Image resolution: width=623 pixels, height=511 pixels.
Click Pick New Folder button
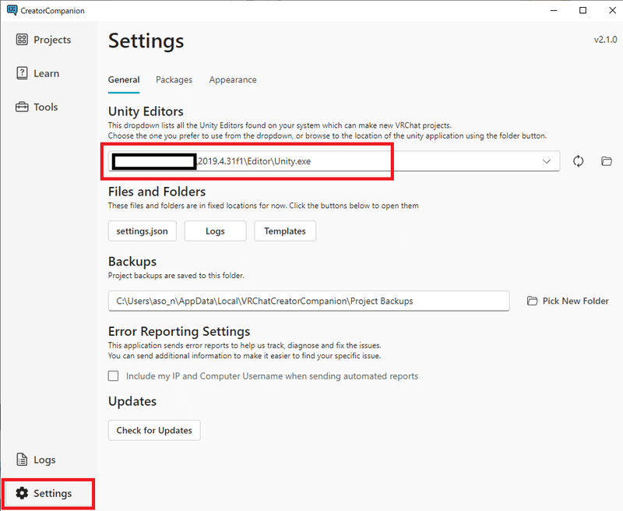click(568, 301)
